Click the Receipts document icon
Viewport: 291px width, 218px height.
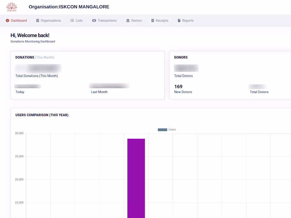click(153, 21)
